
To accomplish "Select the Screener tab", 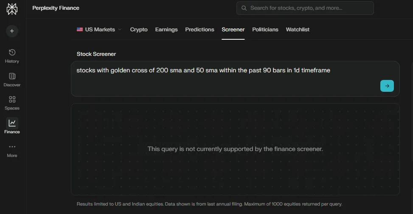I will [233, 30].
